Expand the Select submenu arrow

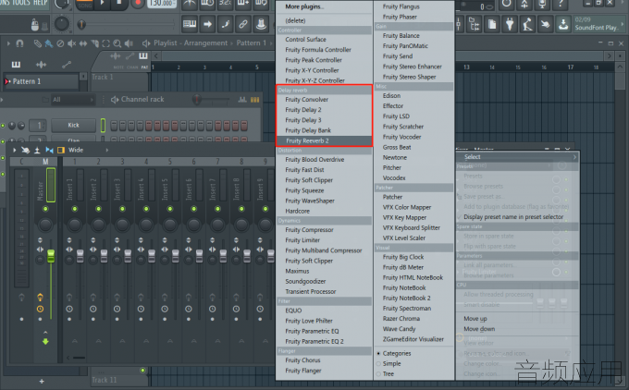(574, 157)
